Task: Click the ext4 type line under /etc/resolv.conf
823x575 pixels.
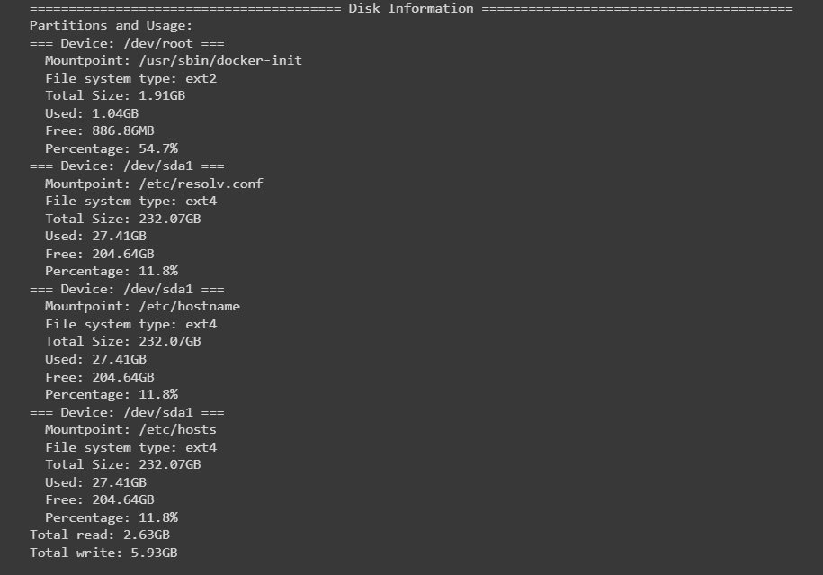Action: click(x=130, y=202)
